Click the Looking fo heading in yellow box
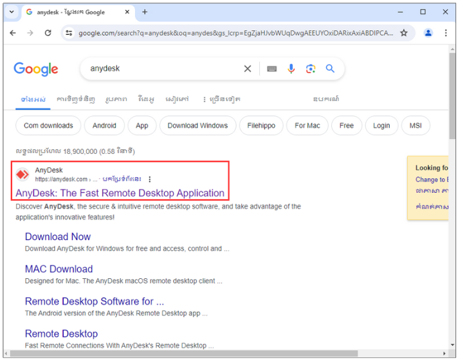Viewport: 458px width, 360px height. click(x=432, y=167)
